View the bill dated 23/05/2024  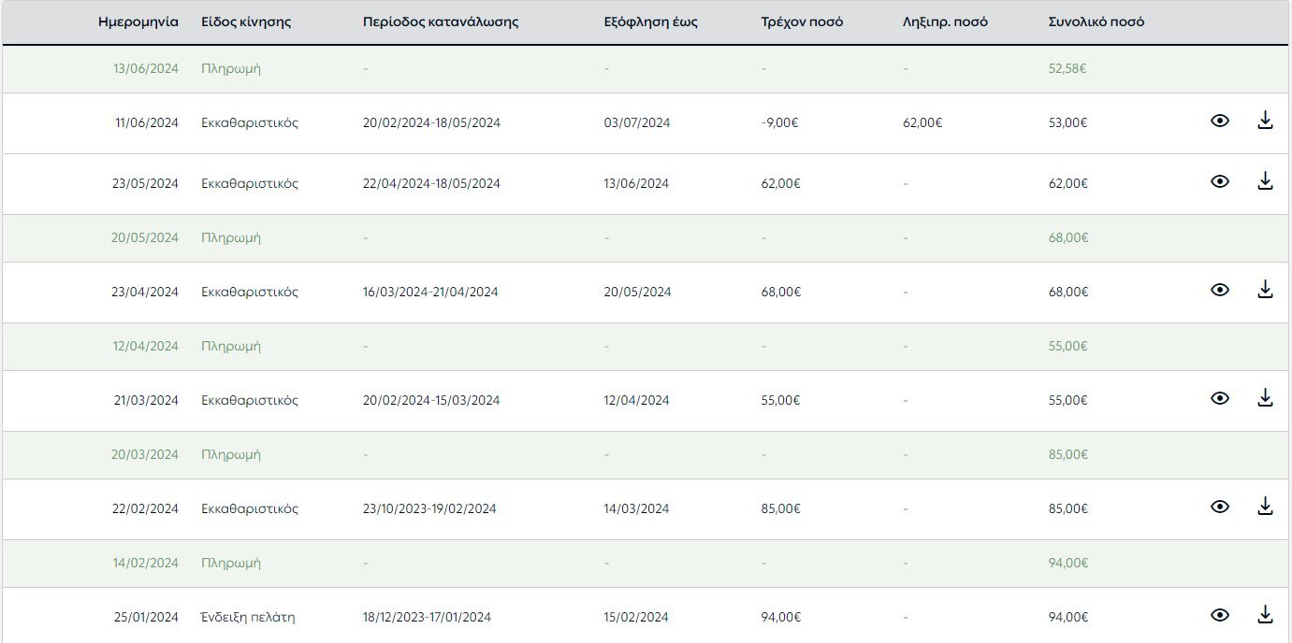(x=1219, y=181)
